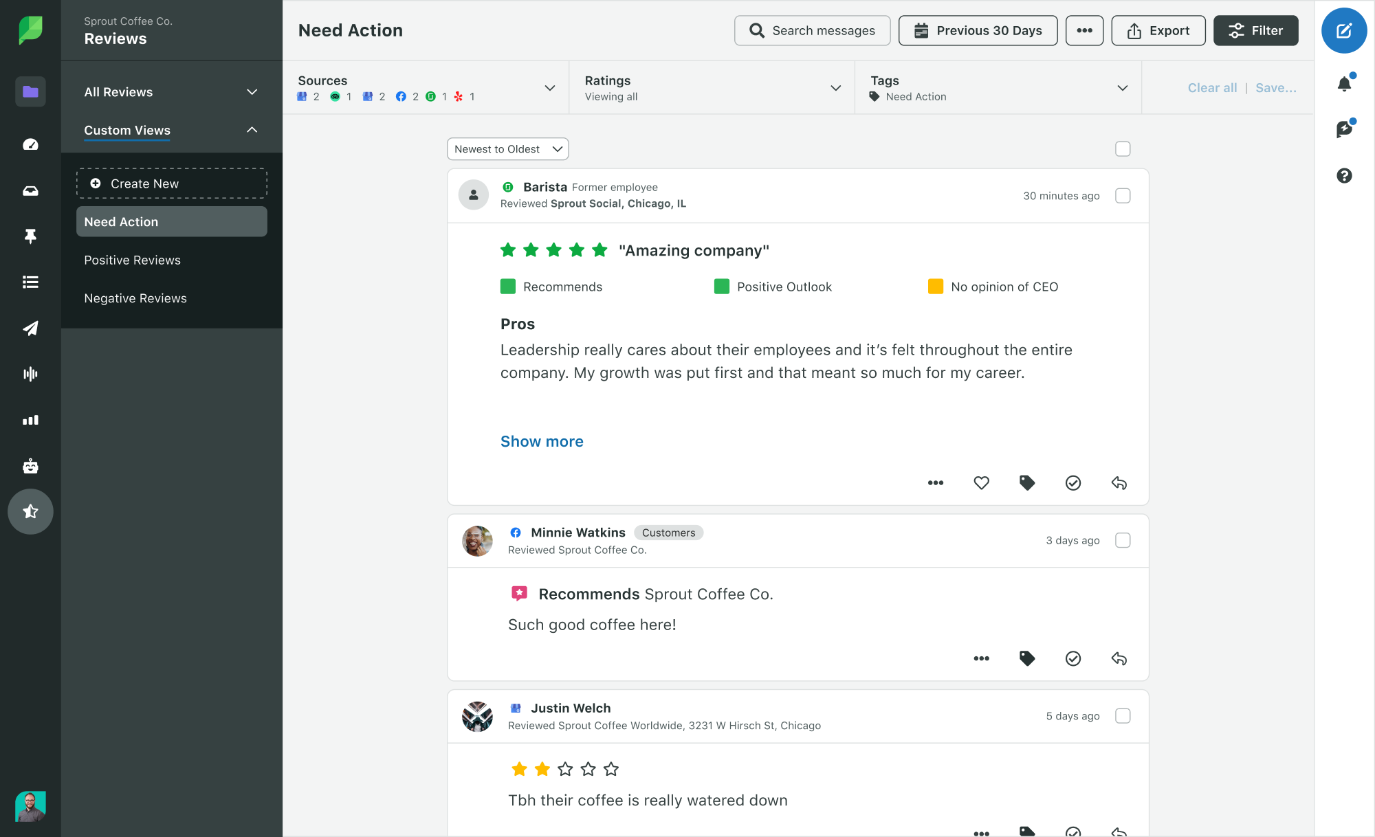
Task: Click the like heart icon on Barista review
Action: point(981,482)
